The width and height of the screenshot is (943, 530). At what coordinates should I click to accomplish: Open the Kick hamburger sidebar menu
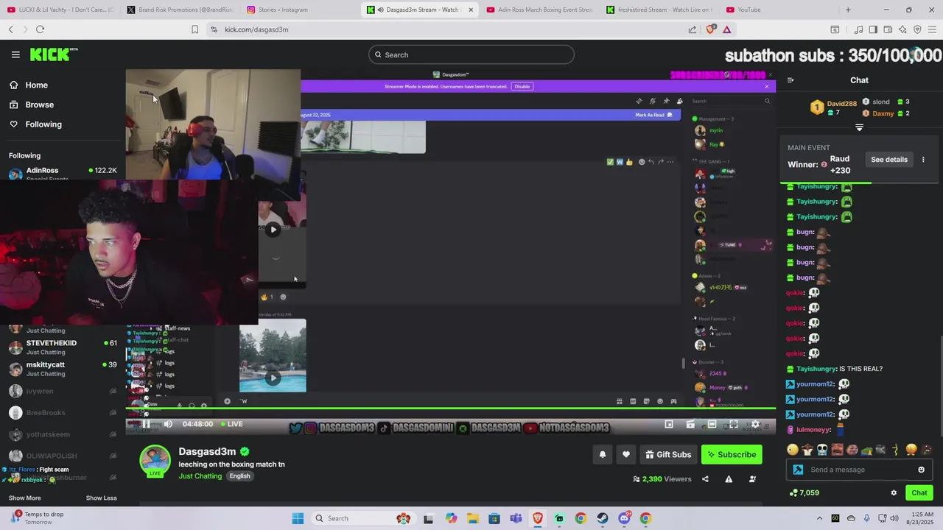coord(15,54)
